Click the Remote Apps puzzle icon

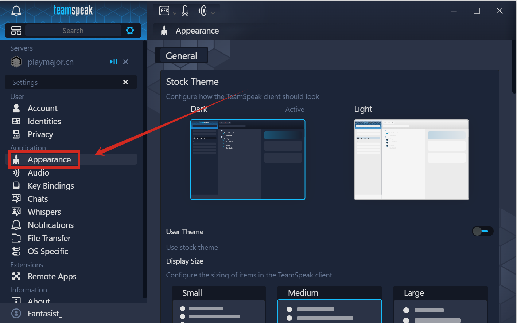click(x=16, y=276)
